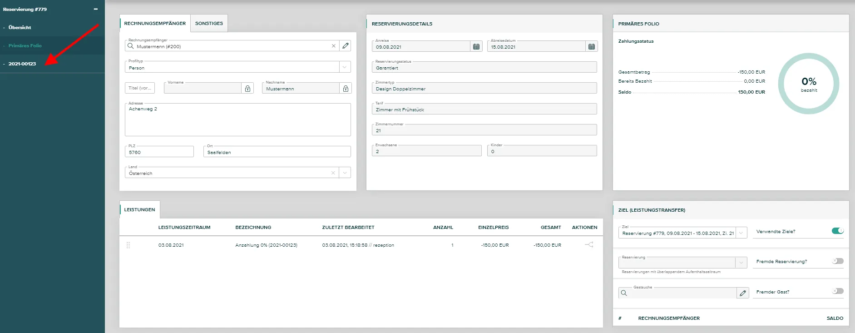This screenshot has height=333, width=855.
Task: Toggle the Verwandte Ziele switch off
Action: coord(838,231)
